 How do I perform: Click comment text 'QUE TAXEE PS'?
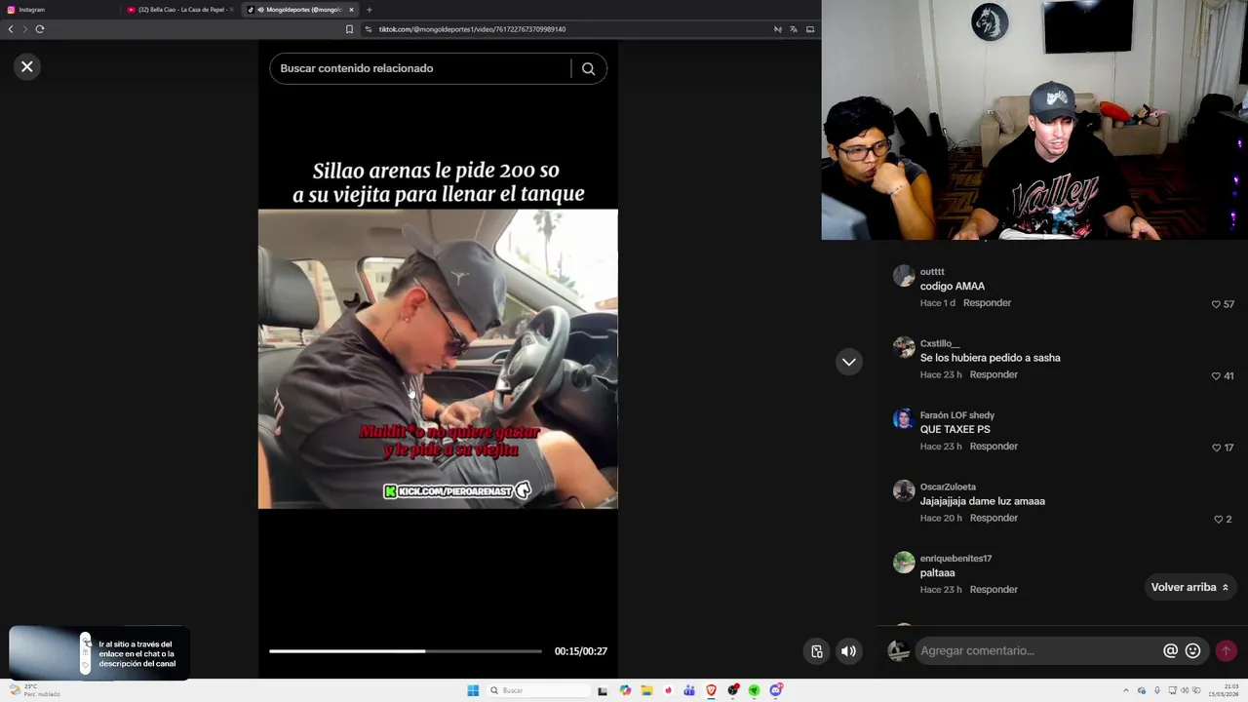(x=955, y=429)
